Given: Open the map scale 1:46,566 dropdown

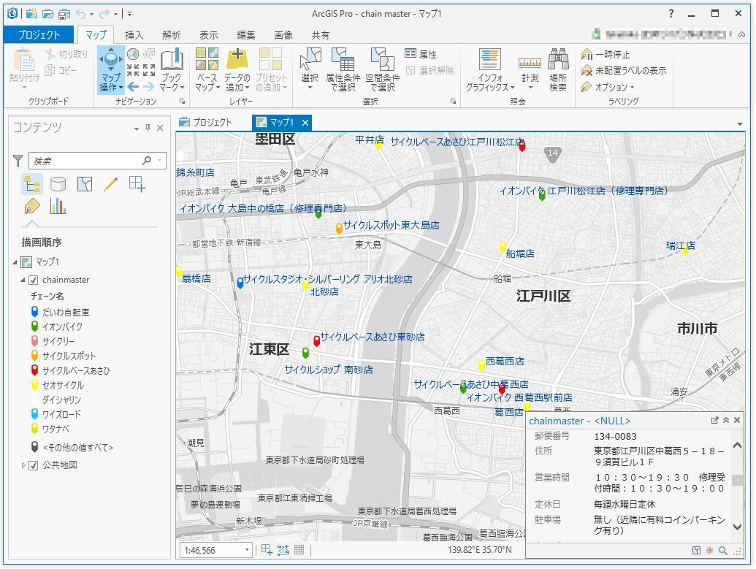Looking at the screenshot, I should 248,550.
